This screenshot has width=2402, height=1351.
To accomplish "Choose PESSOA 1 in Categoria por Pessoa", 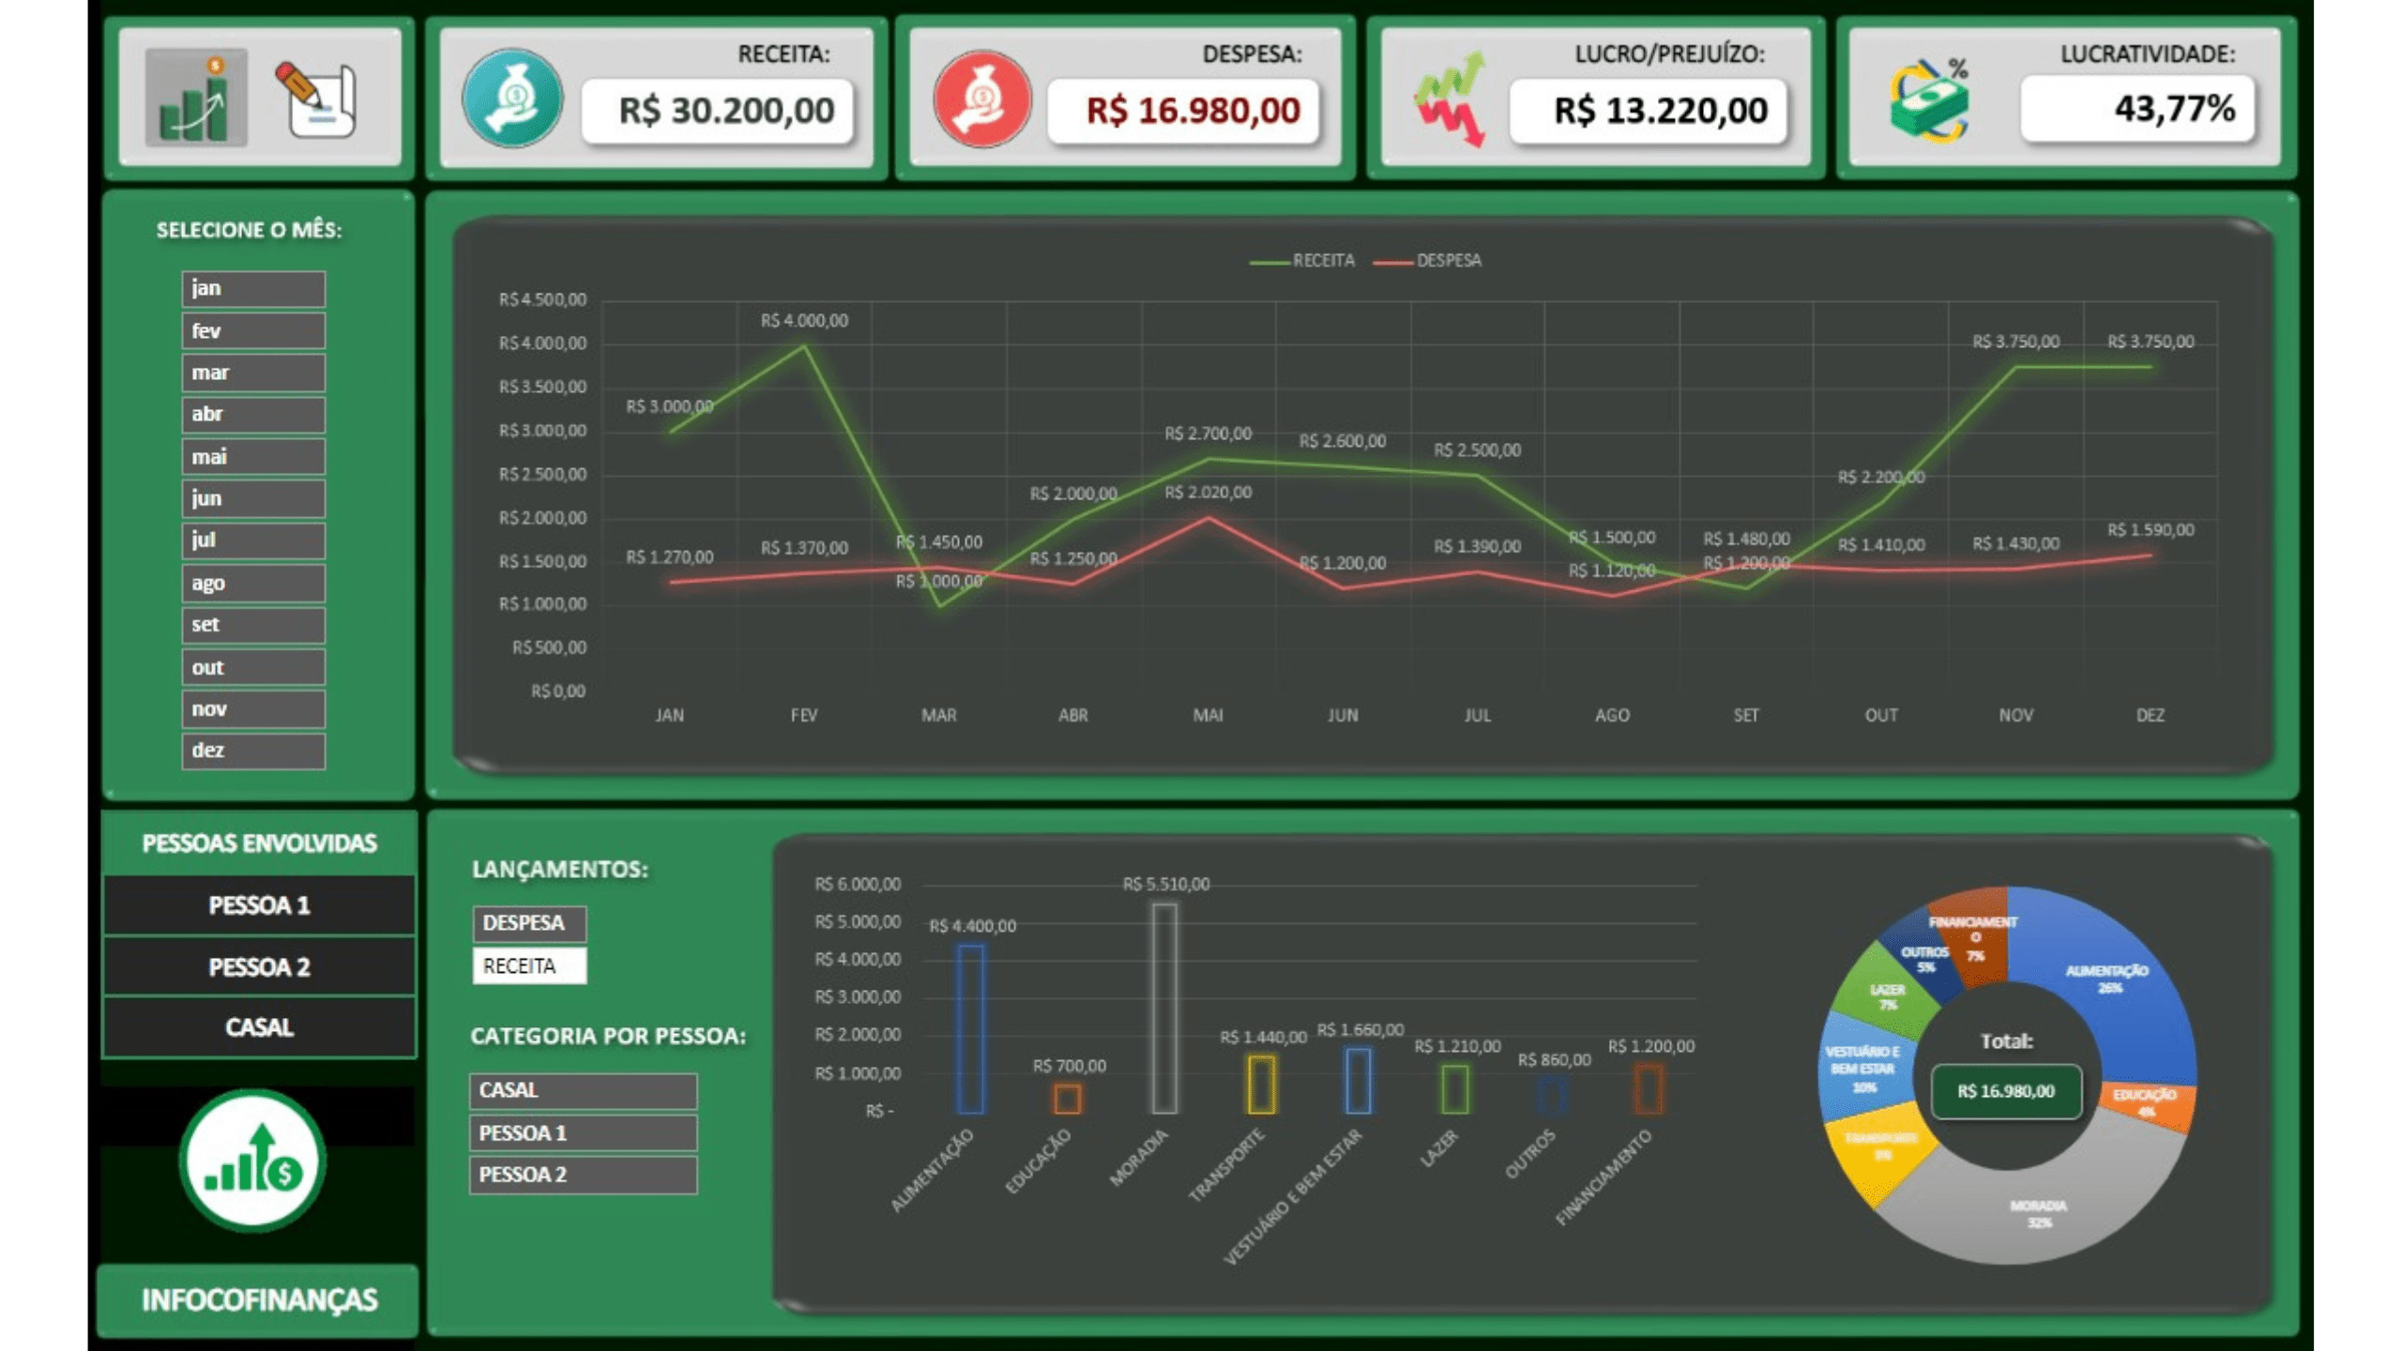I will (x=583, y=1133).
